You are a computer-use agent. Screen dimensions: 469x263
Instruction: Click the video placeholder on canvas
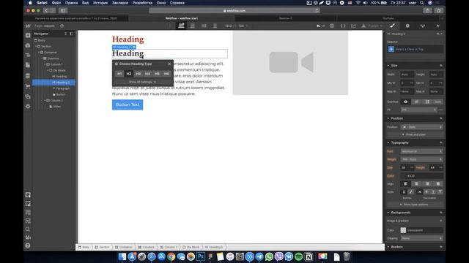(290, 63)
